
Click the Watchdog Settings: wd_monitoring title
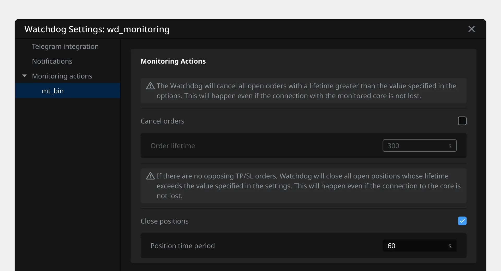point(97,29)
